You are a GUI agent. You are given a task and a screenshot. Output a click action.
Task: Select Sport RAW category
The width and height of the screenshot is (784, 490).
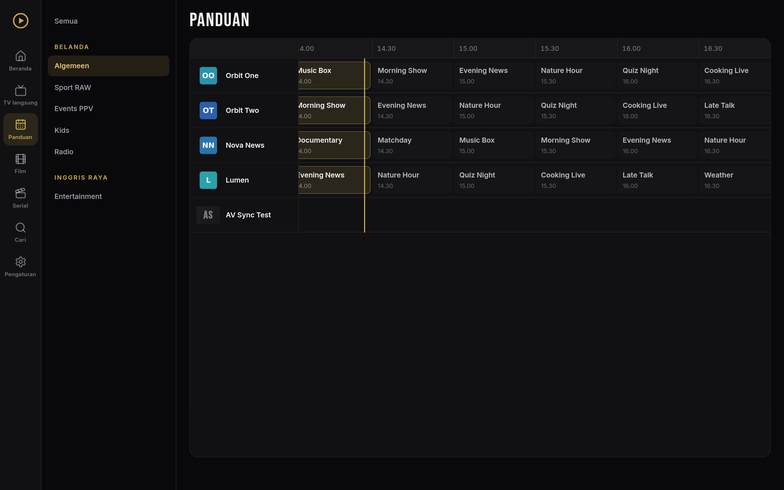[109, 87]
